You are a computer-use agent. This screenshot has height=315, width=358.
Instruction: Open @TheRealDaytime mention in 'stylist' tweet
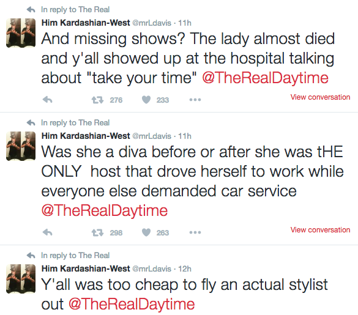coord(132,304)
